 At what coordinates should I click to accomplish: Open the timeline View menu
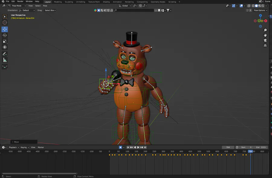click(33, 147)
